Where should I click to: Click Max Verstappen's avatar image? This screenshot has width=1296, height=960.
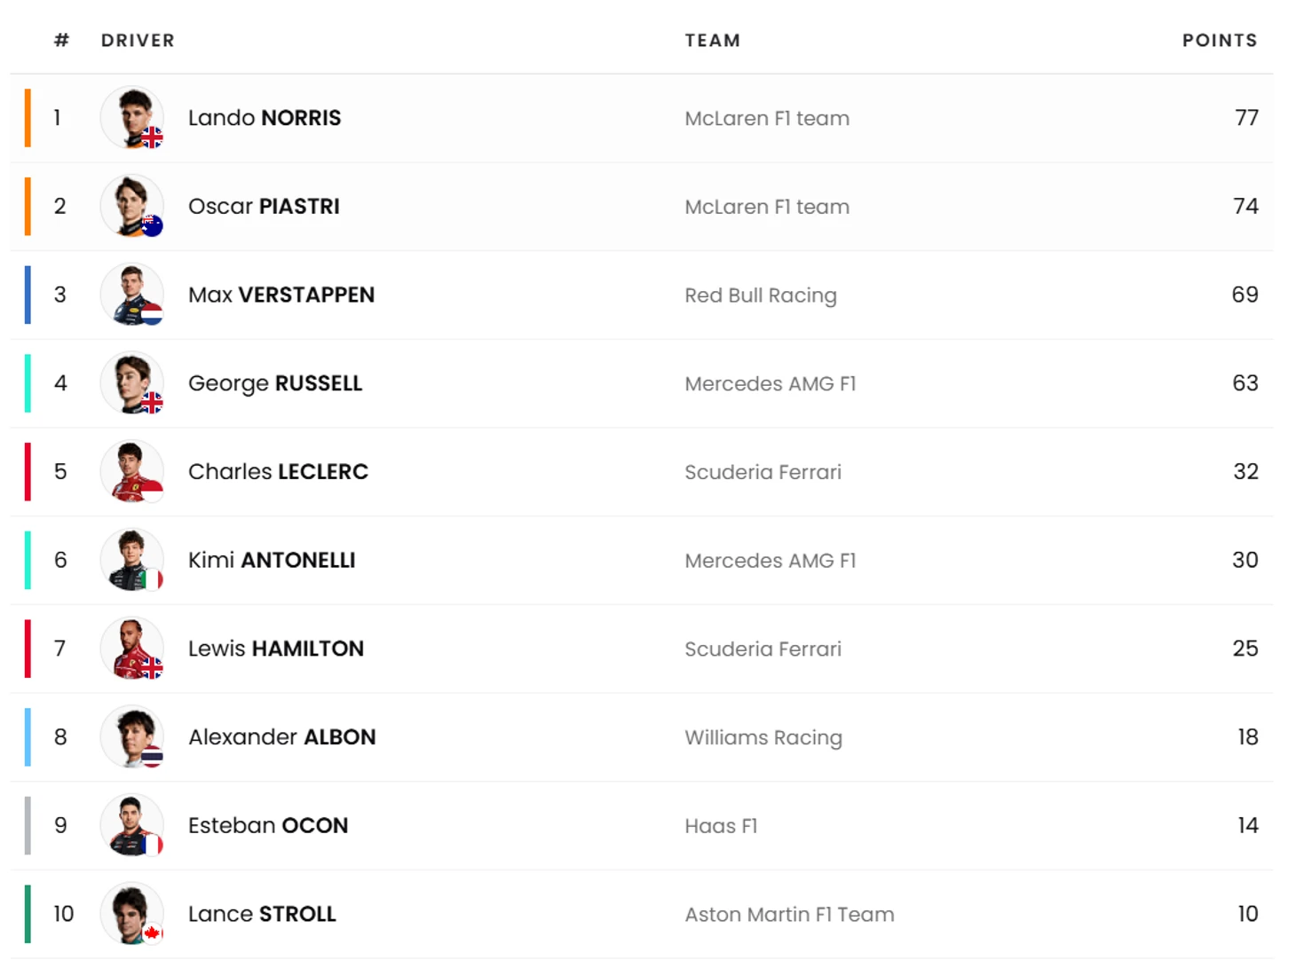[132, 295]
